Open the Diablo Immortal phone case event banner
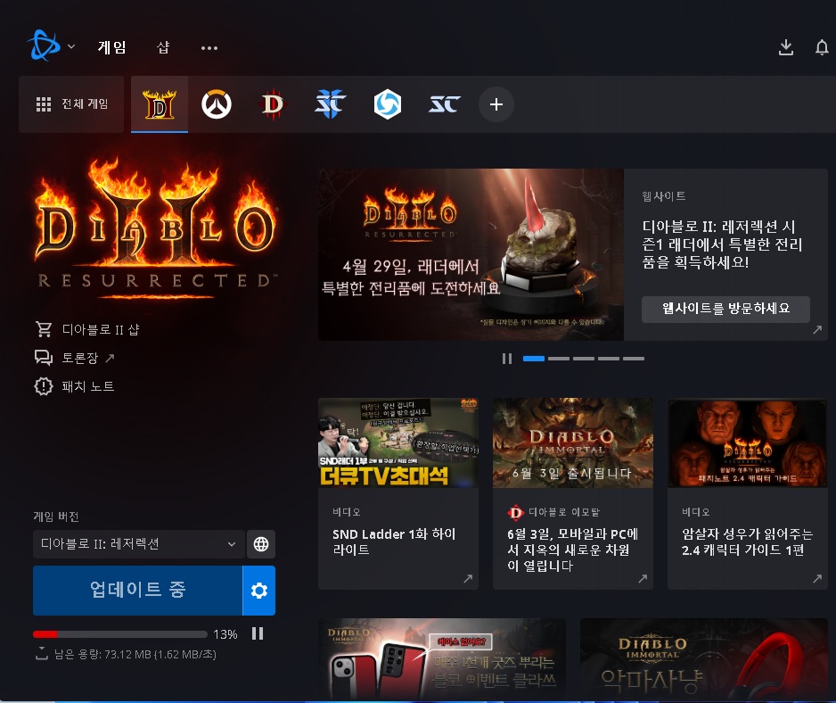The image size is (836, 703). pos(442,658)
